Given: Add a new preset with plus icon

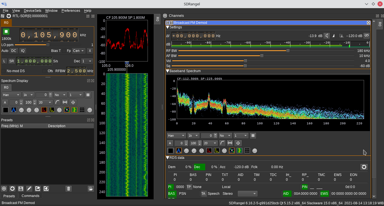Looking at the screenshot, I should 4,189.
